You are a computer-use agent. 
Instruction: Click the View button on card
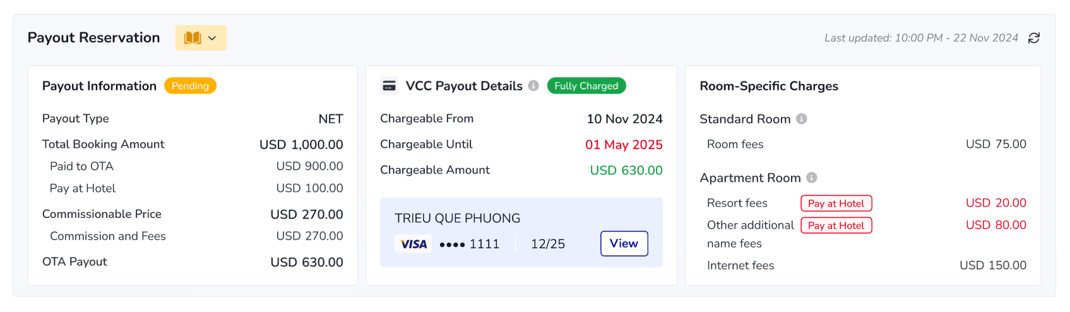pyautogui.click(x=624, y=244)
